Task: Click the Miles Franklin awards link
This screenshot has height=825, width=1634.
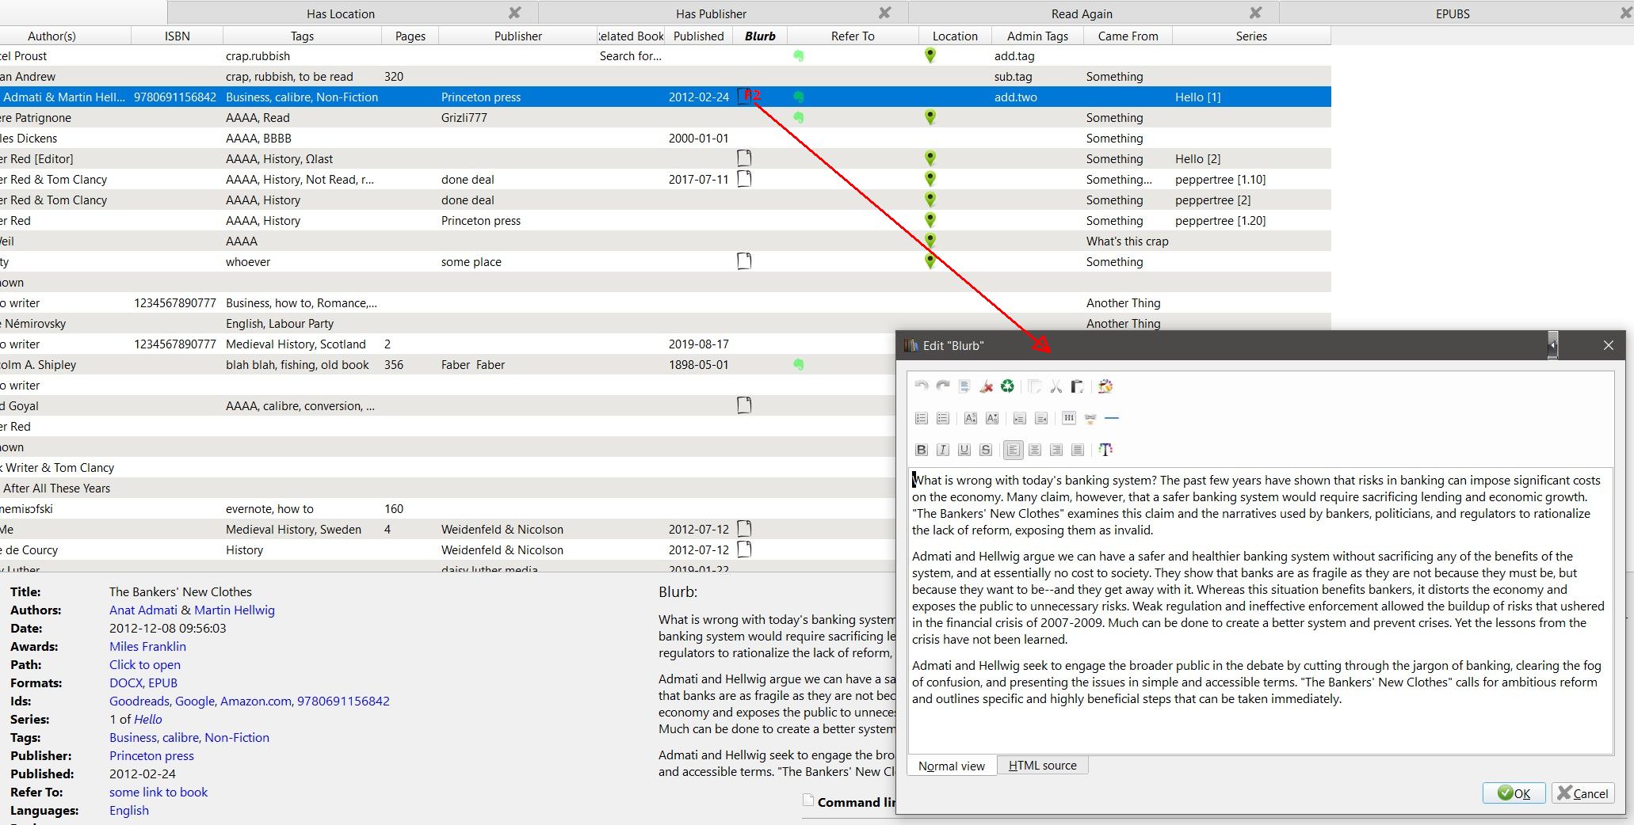Action: pyautogui.click(x=147, y=646)
